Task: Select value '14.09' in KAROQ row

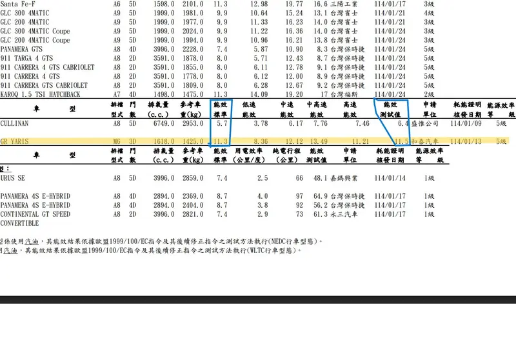Action: (259, 94)
